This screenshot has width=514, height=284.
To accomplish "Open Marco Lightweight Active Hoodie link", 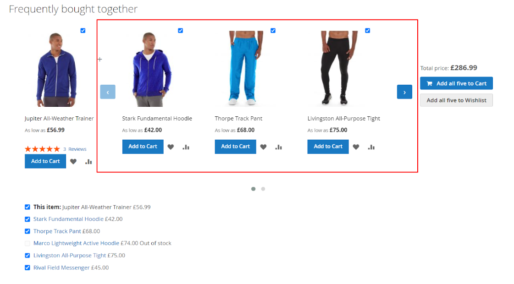I will (76, 243).
